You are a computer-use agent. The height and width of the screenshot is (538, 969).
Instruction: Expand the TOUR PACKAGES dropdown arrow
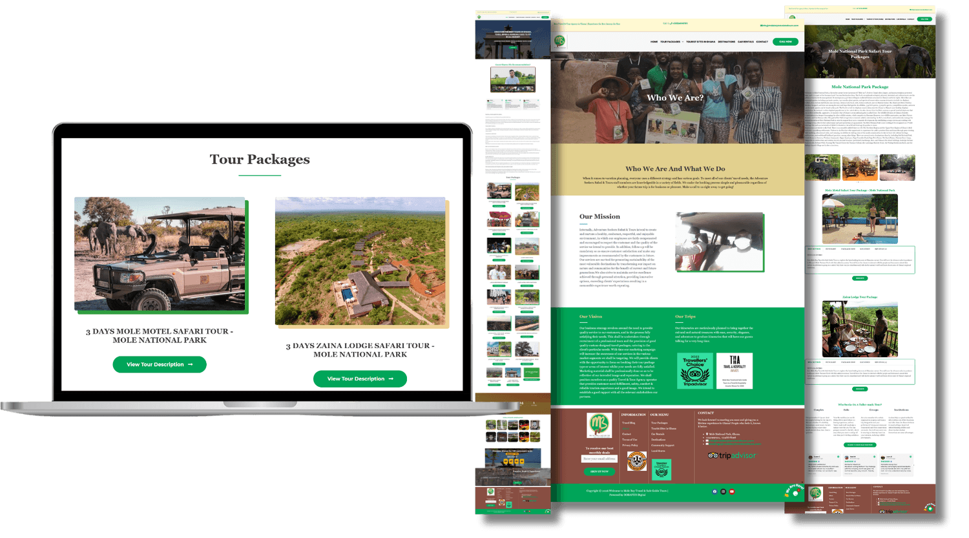(x=682, y=42)
